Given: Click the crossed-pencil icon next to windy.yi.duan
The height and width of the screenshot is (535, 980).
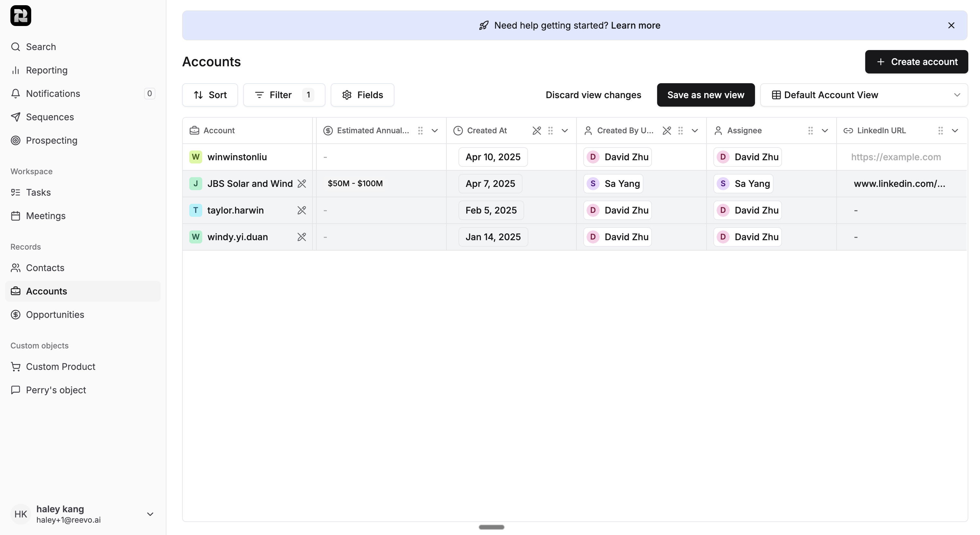Looking at the screenshot, I should 302,237.
